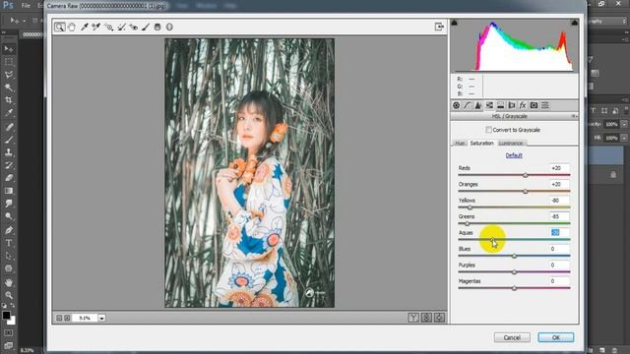Select the White Balance eyedropper tool
The image size is (630, 354).
[84, 27]
